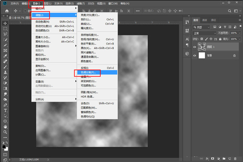Image resolution: width=243 pixels, height=162 pixels.
Task: Switch to the 通道 tab
Action: click(x=204, y=20)
